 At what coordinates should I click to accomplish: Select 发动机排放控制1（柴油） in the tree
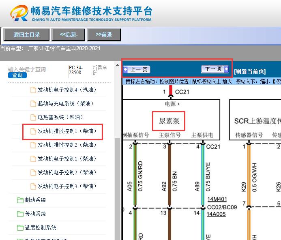[67, 131]
